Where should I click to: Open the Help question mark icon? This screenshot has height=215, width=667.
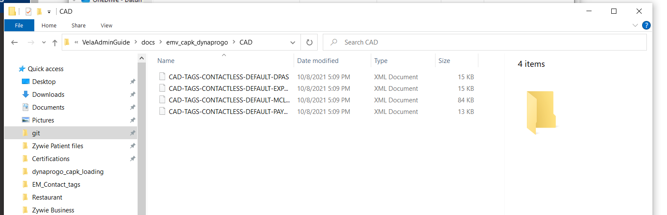[x=646, y=26]
